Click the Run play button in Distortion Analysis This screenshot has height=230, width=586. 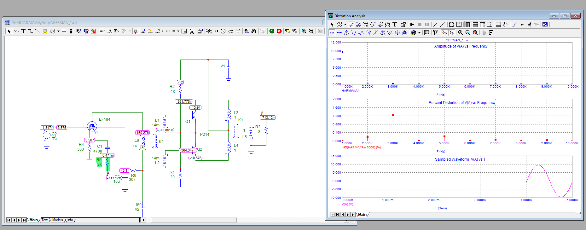(x=412, y=24)
